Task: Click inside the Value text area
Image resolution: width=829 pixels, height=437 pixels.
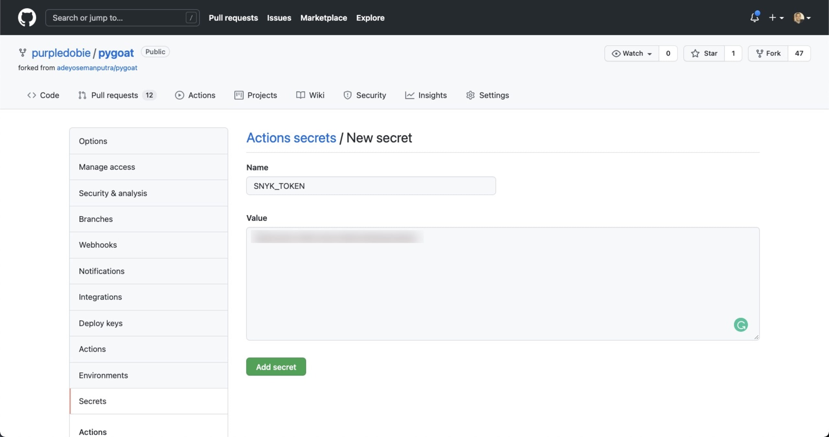Action: [503, 284]
